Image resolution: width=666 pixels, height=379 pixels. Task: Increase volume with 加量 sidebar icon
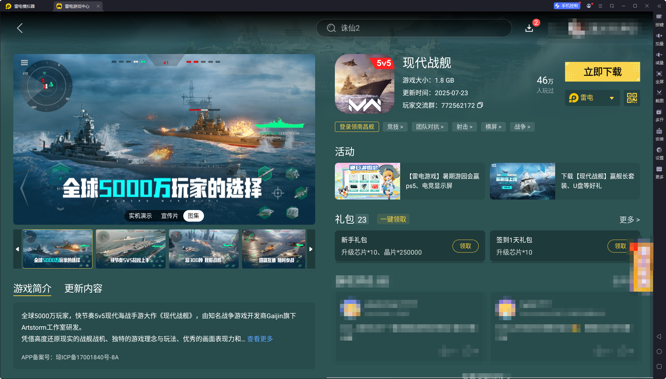tap(659, 39)
